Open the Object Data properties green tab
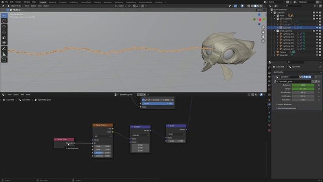Screen dimensions: 323x182 (269, 121)
